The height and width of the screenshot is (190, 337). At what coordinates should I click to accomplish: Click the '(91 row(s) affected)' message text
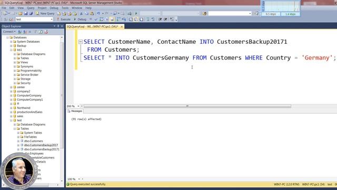pyautogui.click(x=86, y=119)
